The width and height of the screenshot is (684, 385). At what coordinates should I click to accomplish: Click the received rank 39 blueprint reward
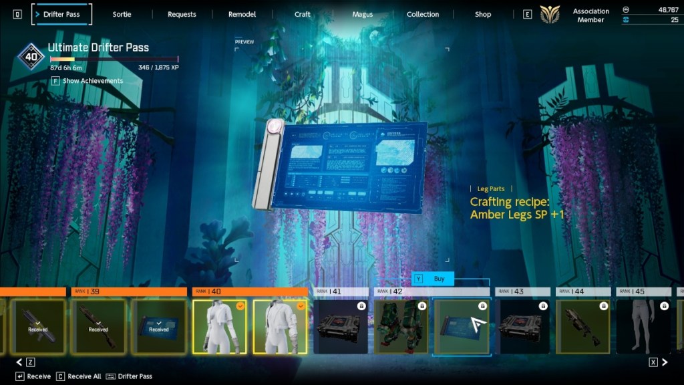point(158,326)
